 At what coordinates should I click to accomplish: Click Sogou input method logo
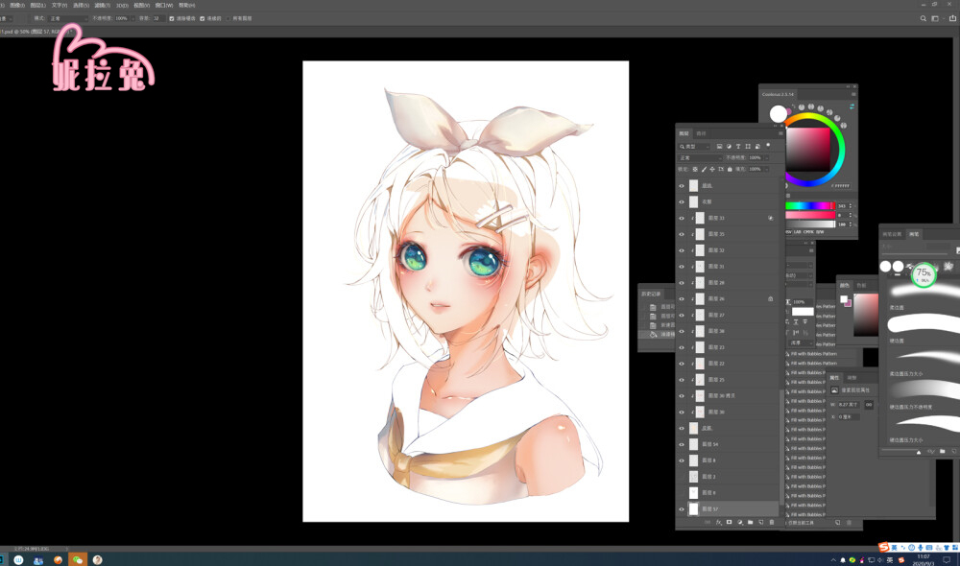coord(883,547)
